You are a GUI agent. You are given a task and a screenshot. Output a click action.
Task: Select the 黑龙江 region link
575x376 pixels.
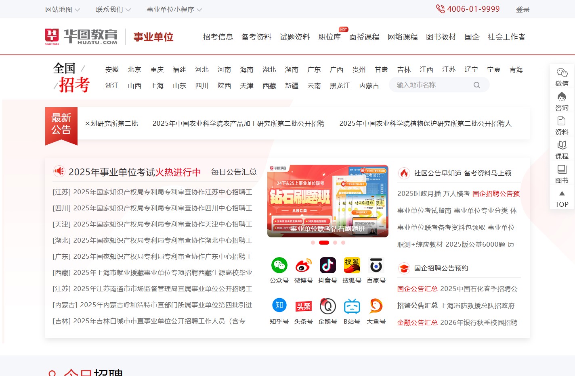pos(340,85)
